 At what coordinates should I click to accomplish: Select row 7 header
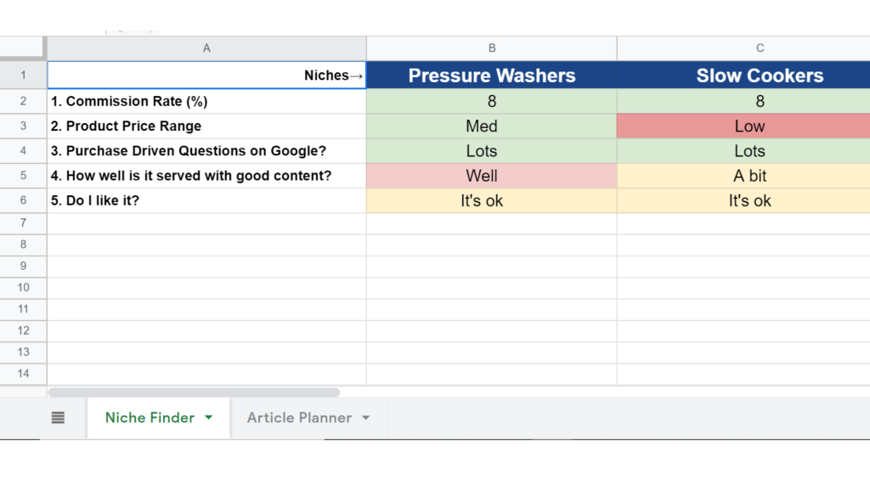[x=23, y=223]
